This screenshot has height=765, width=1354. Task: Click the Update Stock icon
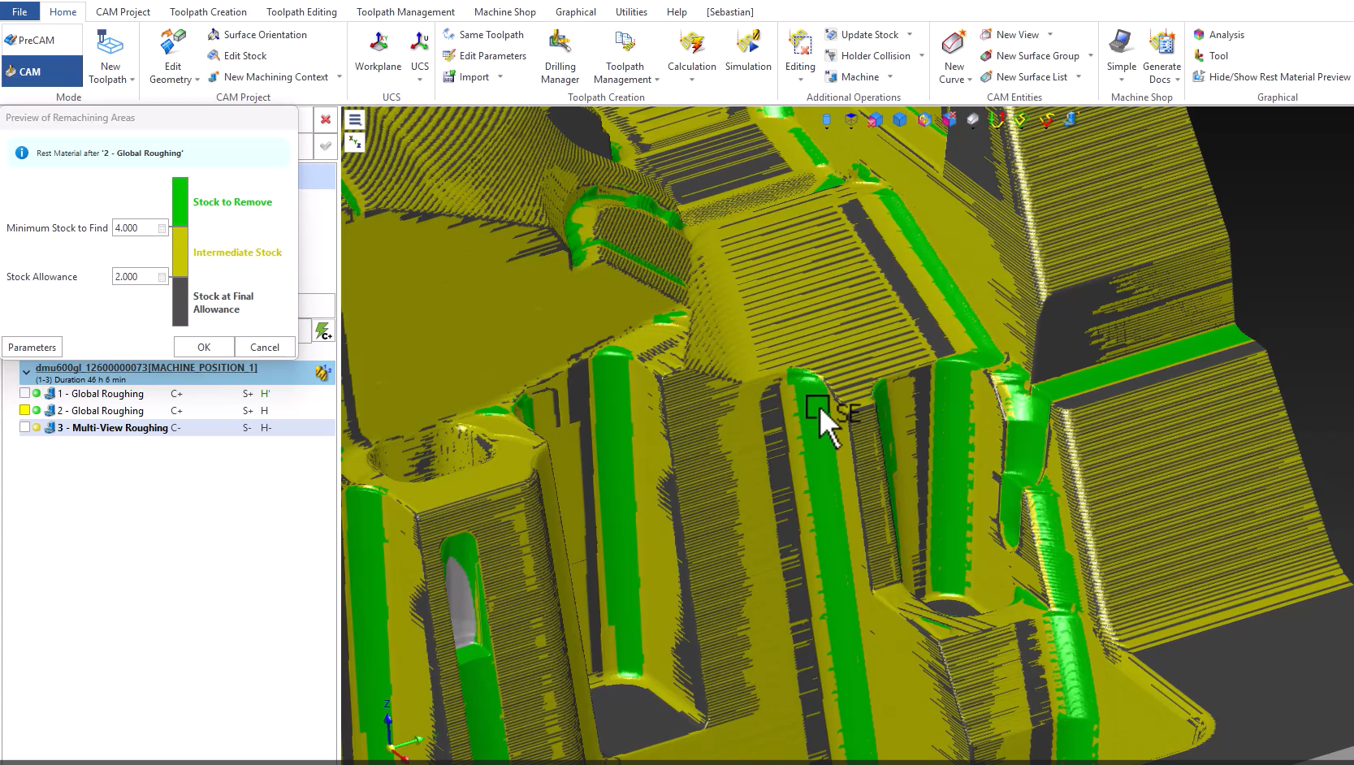point(831,35)
